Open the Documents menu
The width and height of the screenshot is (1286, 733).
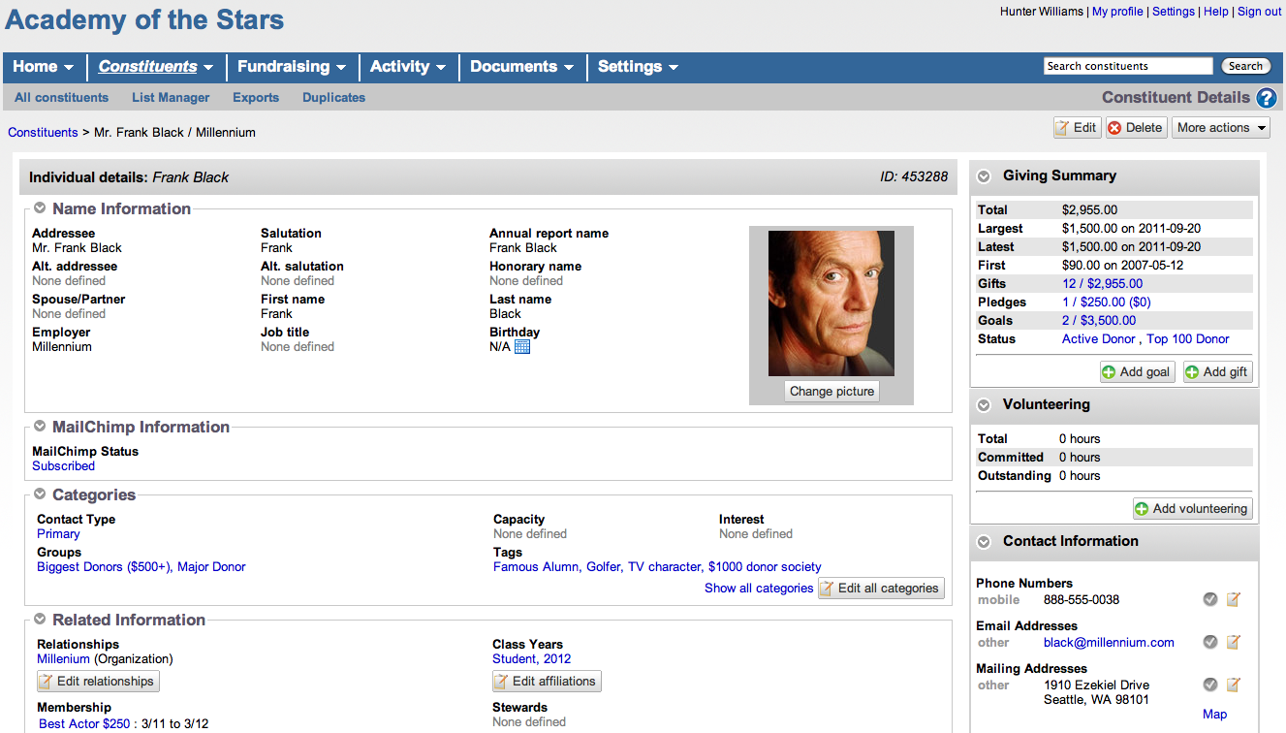click(x=521, y=67)
